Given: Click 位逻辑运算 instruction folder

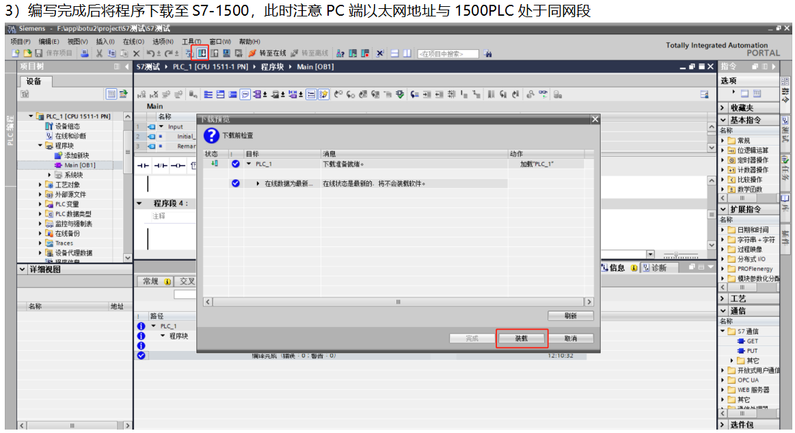Looking at the screenshot, I should point(753,150).
